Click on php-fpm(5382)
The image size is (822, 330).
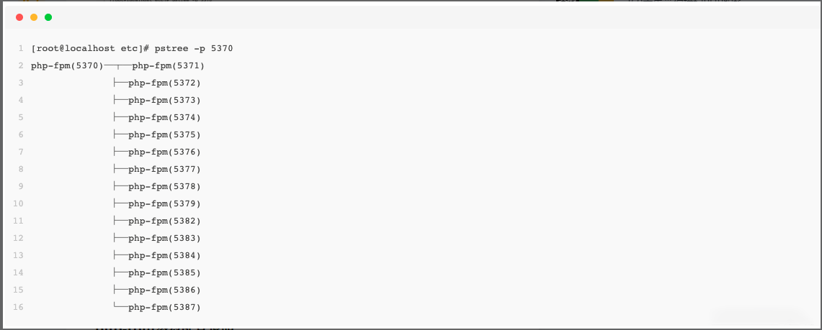(164, 221)
